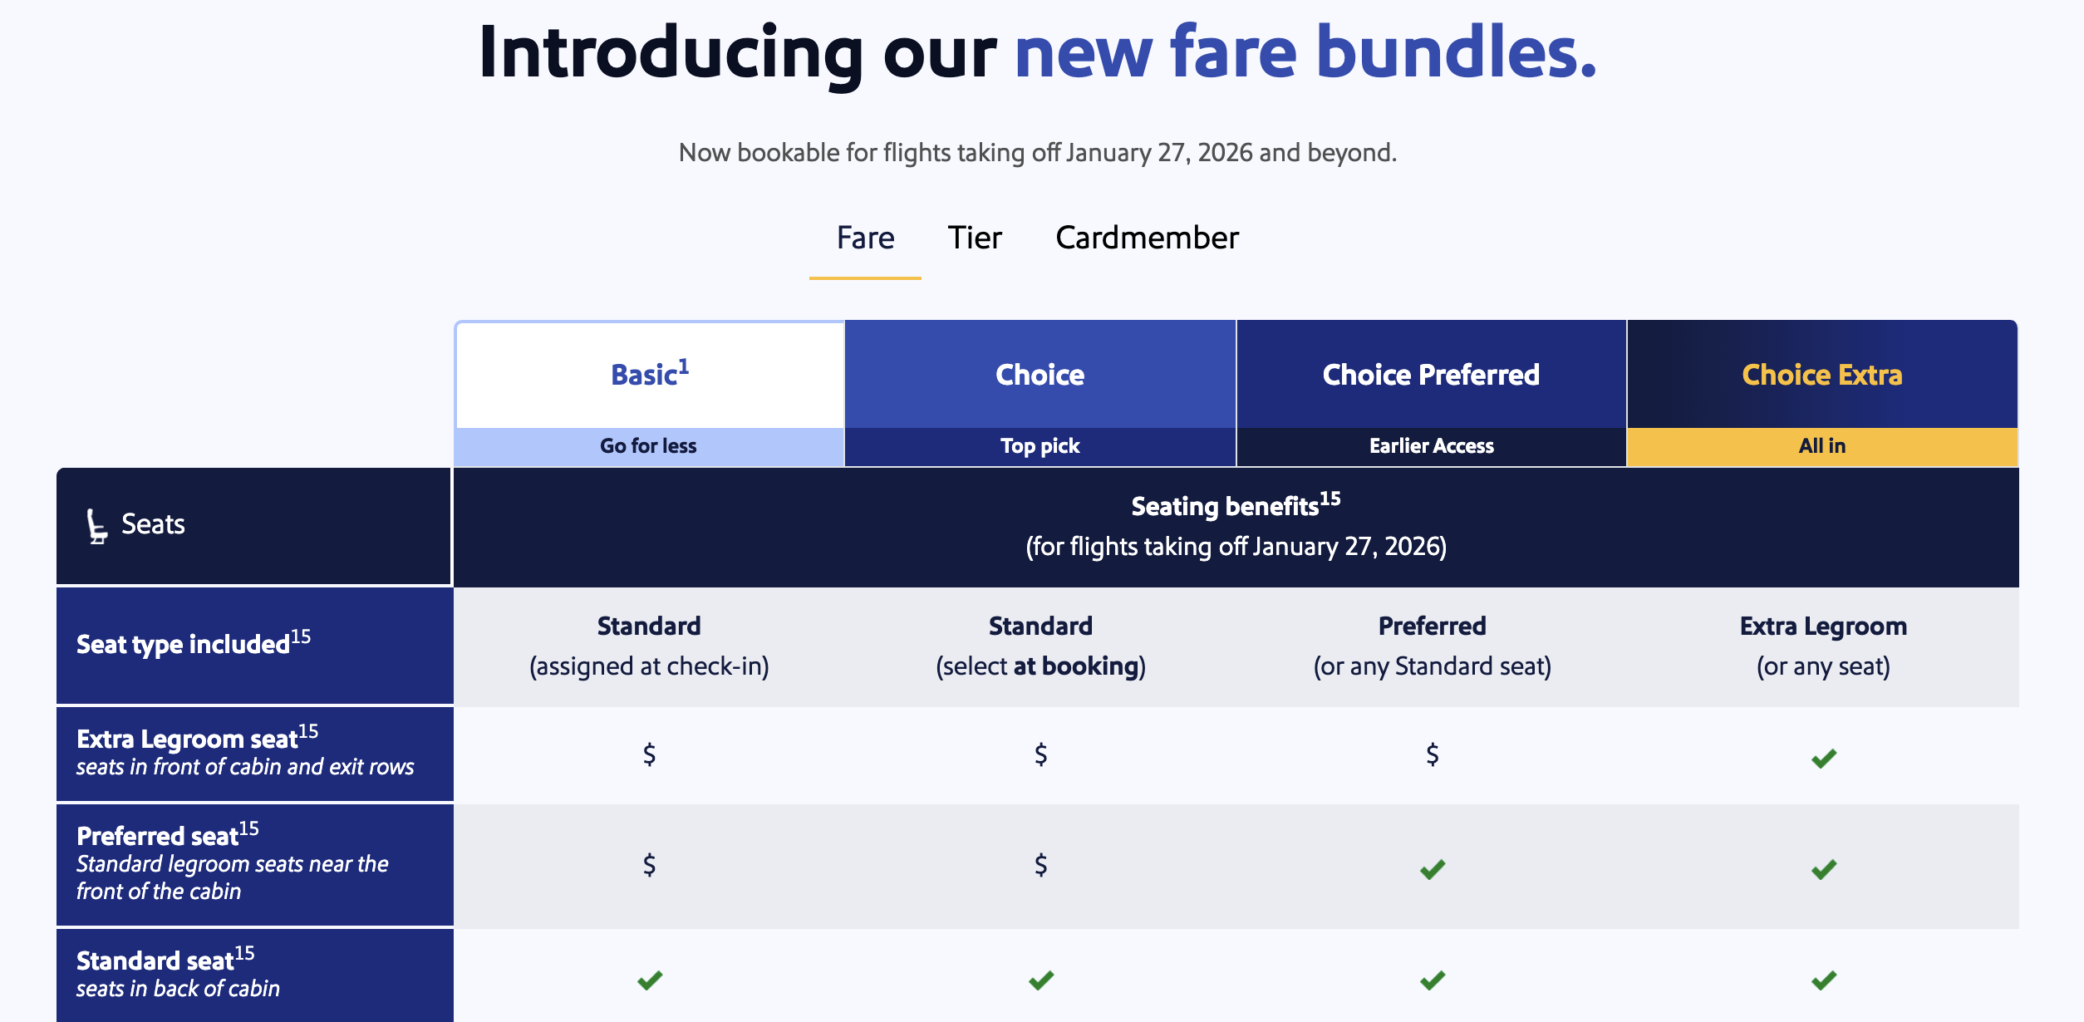Viewport: 2084px width, 1022px height.
Task: Select the Choice Preferred fare header
Action: click(1431, 376)
